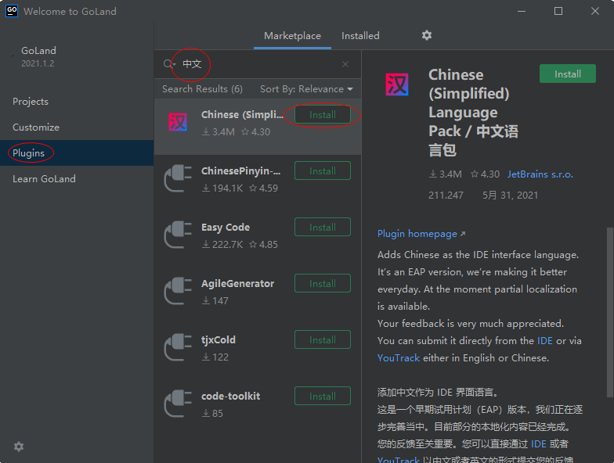Click the GoLand logo in title bar

(11, 11)
